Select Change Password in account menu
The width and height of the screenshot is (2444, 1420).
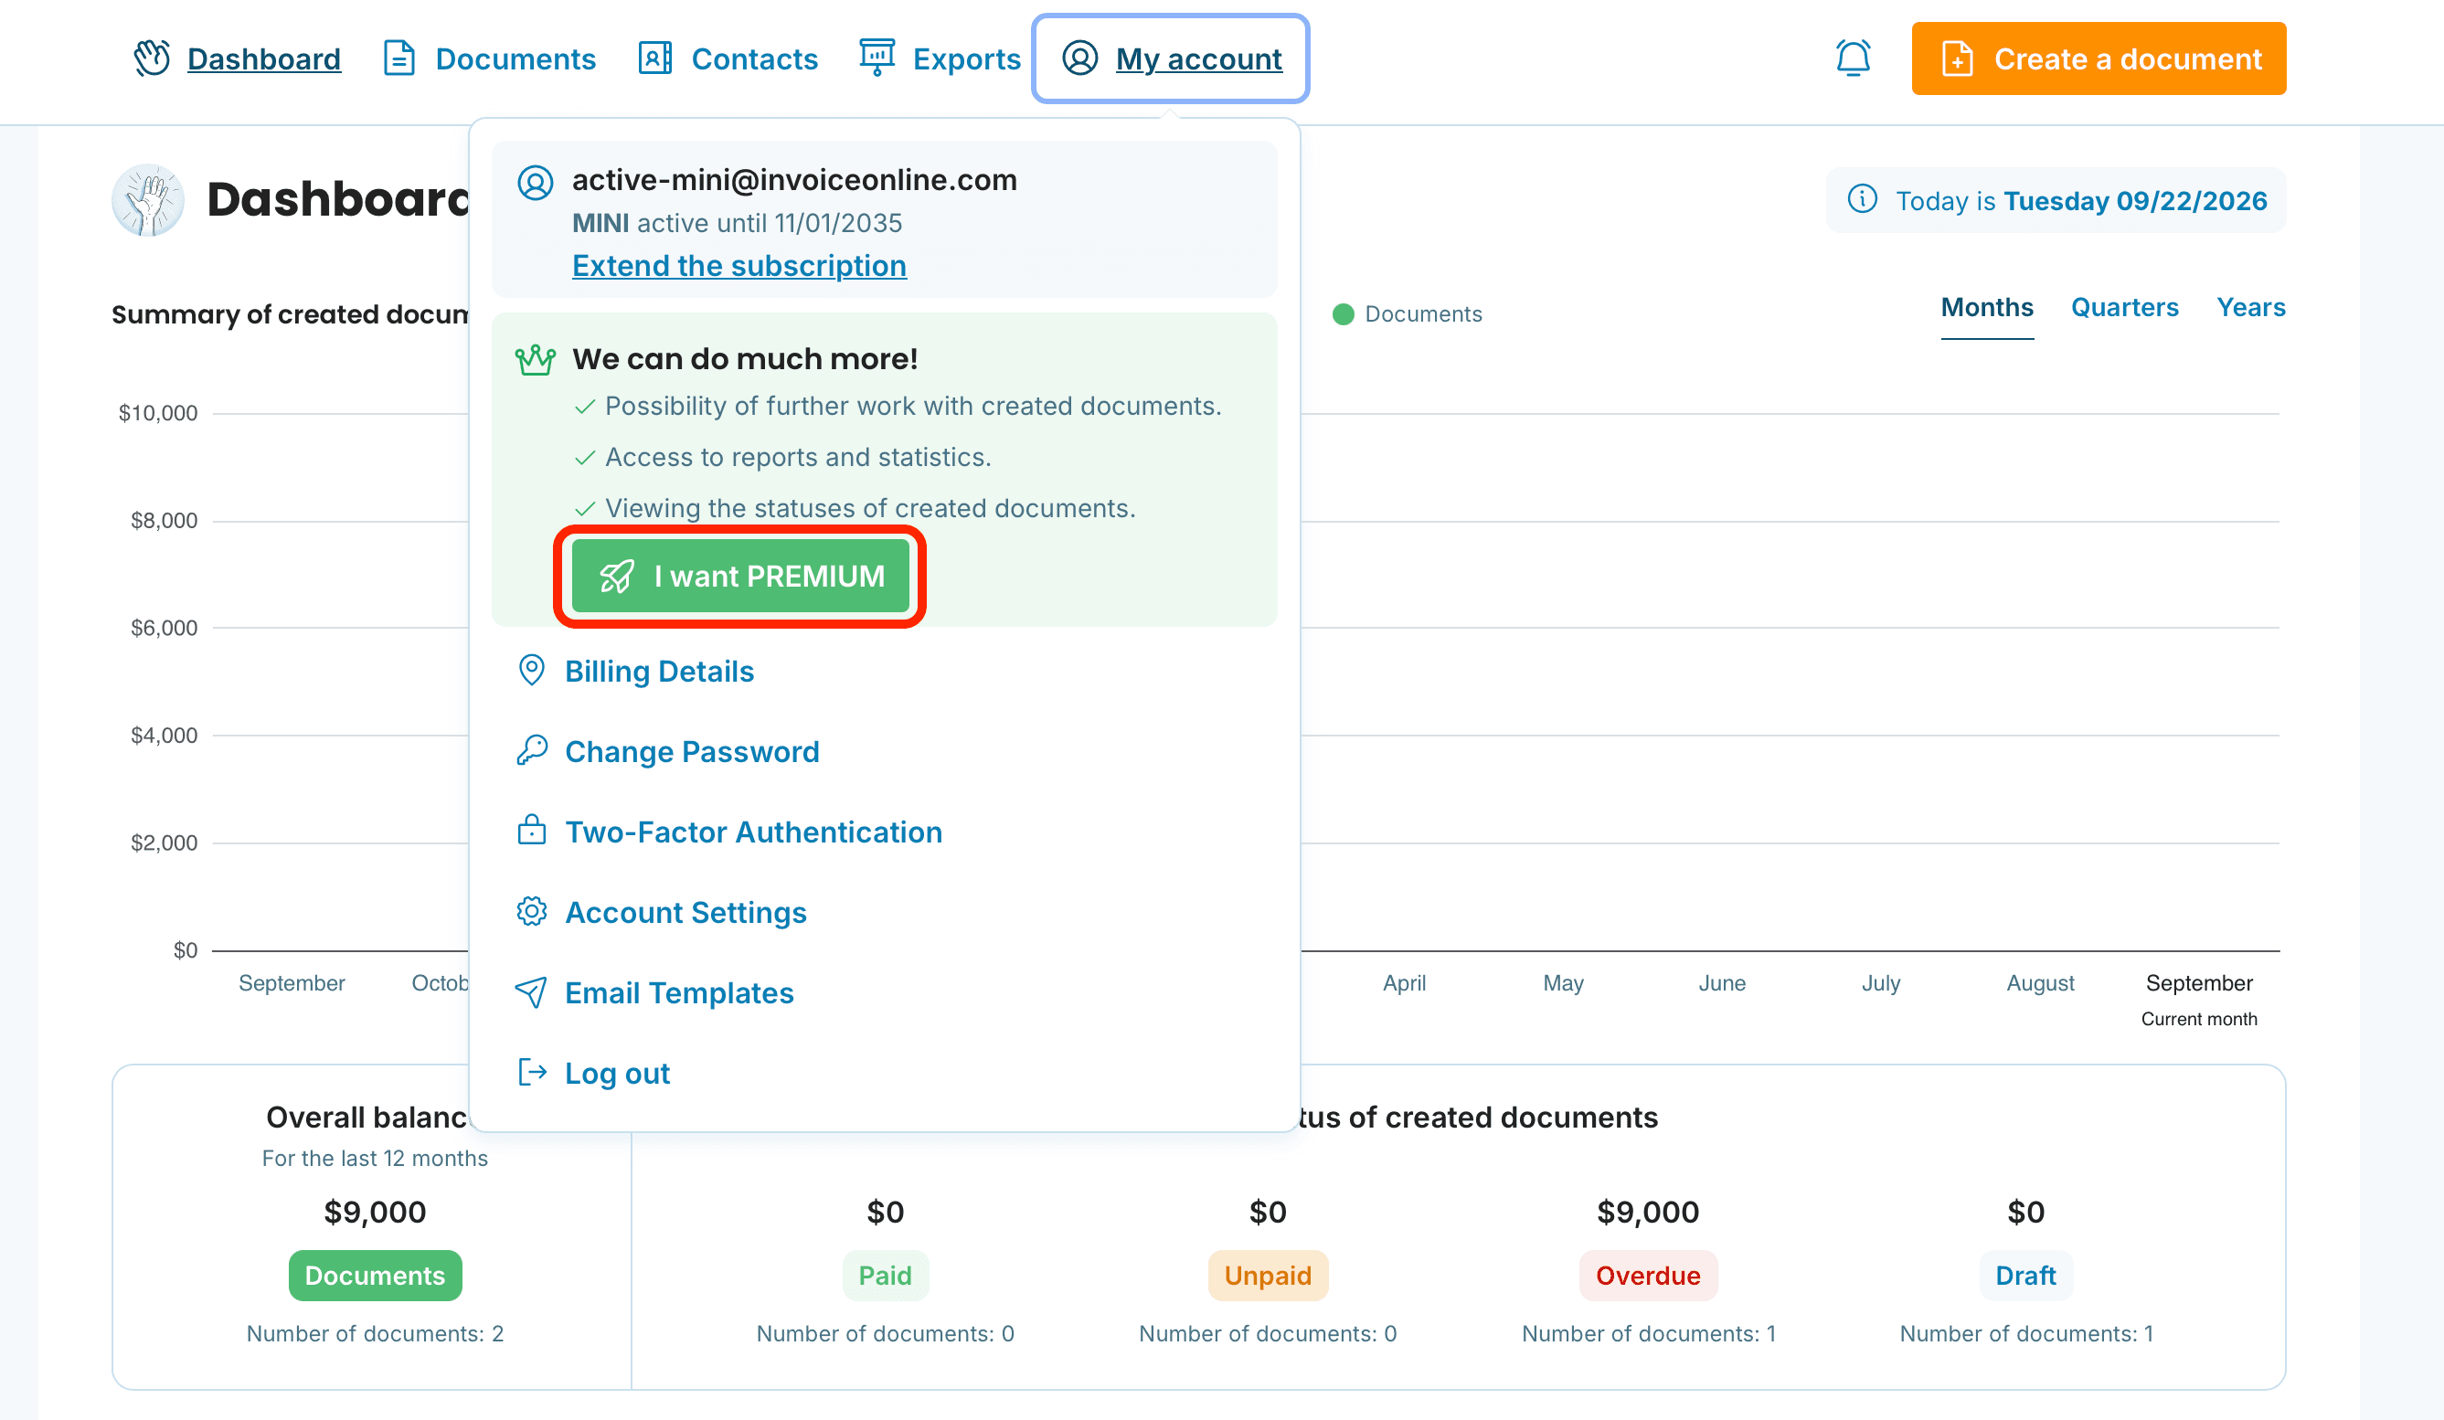[x=693, y=751]
